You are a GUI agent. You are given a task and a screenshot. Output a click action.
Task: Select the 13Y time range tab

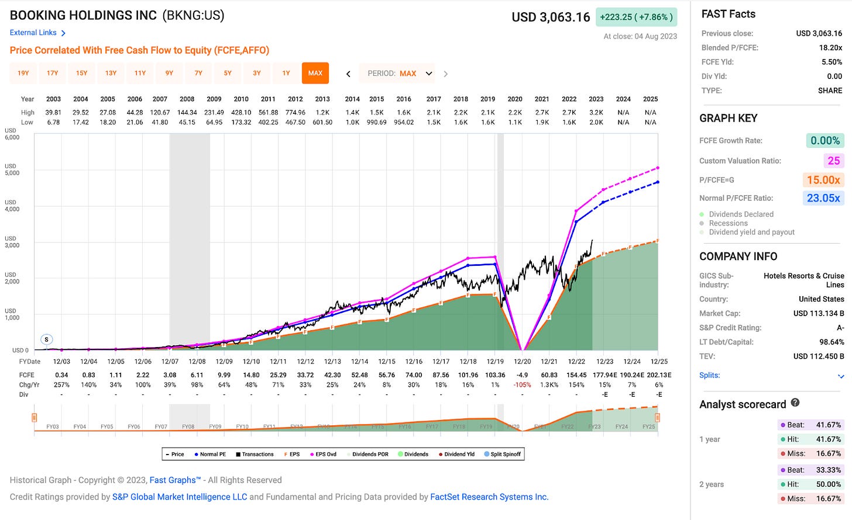111,73
